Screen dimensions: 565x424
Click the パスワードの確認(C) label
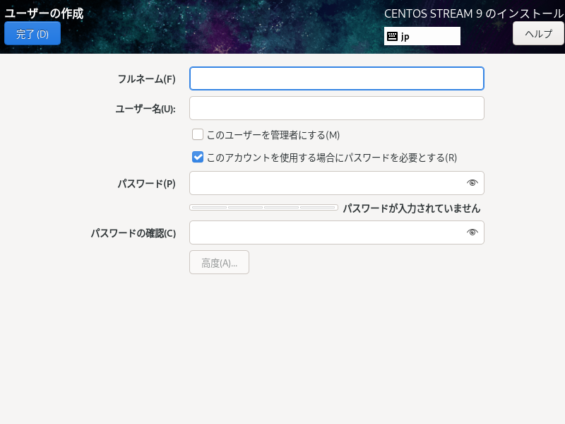(133, 233)
